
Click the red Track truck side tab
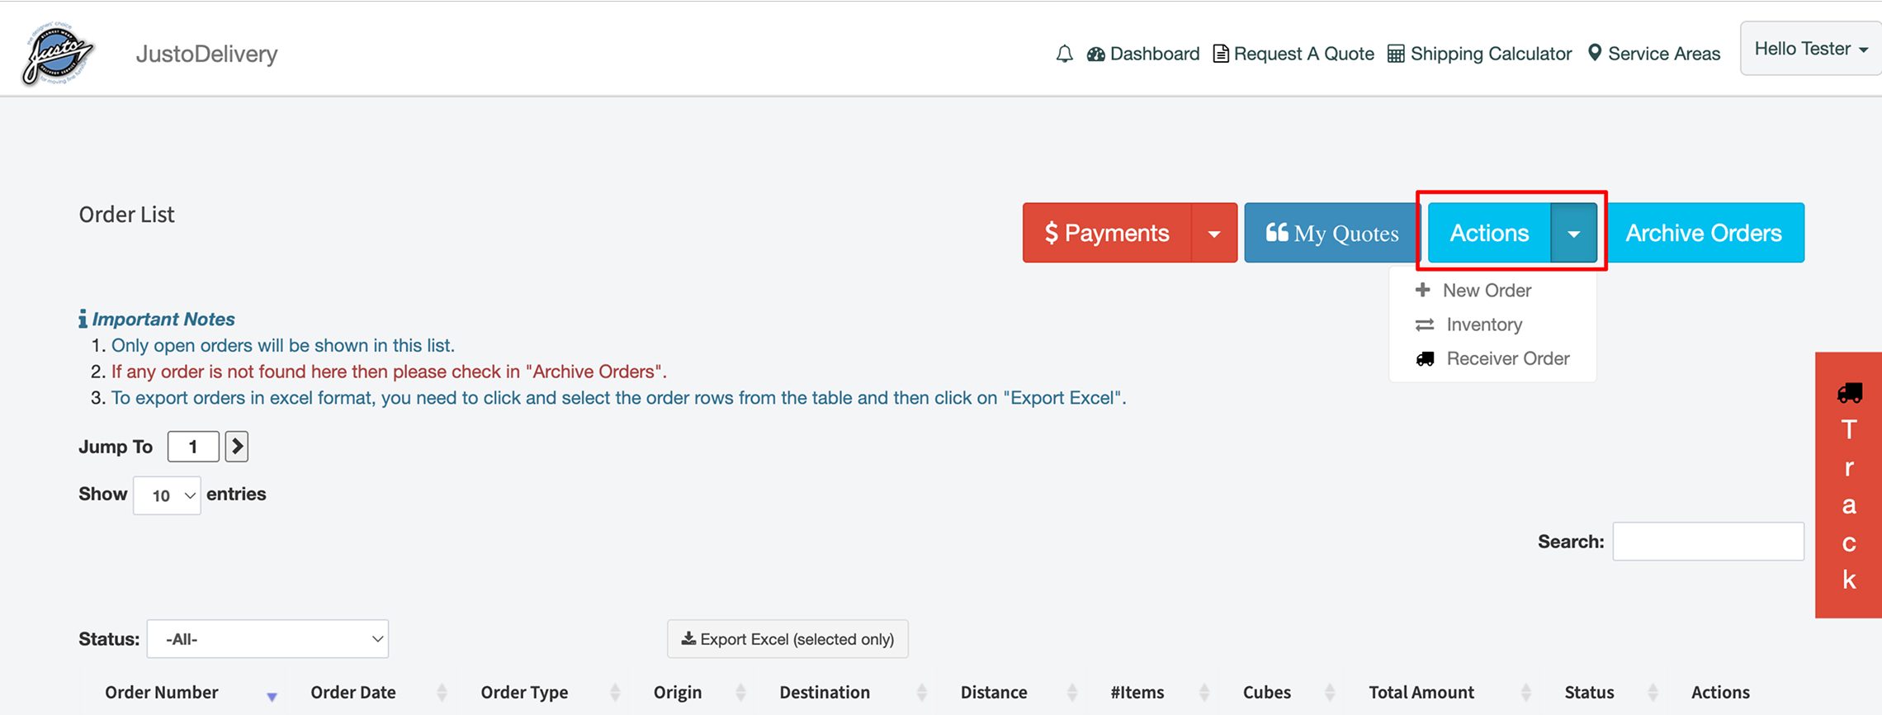click(x=1848, y=485)
